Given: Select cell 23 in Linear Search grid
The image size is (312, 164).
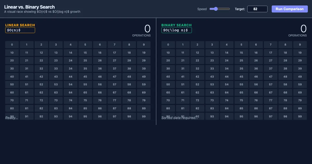Looking at the screenshot, I should pos(56,60).
